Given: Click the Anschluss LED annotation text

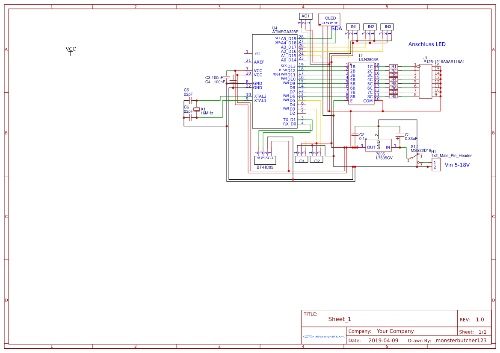Looking at the screenshot, I should coord(427,44).
